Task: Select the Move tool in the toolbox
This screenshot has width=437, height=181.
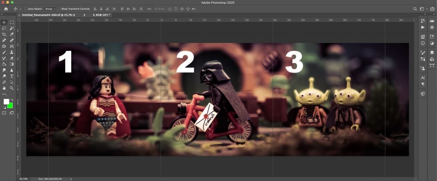Action: coord(4,22)
